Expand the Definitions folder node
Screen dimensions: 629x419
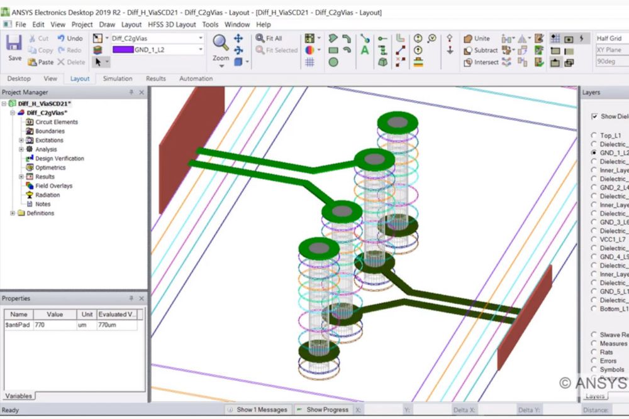pyautogui.click(x=13, y=213)
